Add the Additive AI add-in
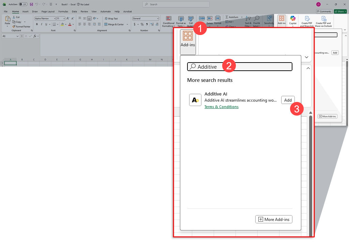 288,100
